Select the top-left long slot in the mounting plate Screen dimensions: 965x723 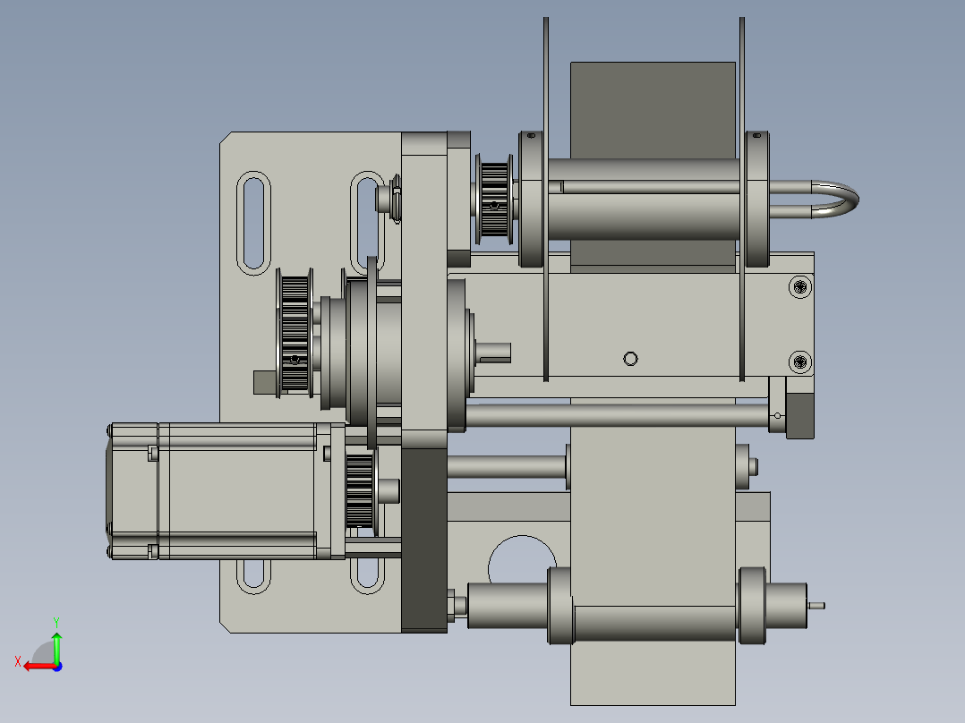[x=253, y=224]
